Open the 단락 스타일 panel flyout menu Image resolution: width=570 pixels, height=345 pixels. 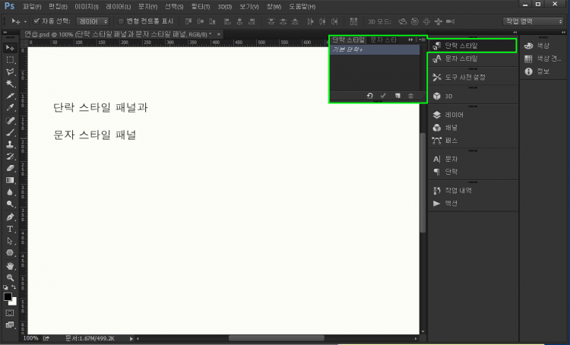coord(421,39)
